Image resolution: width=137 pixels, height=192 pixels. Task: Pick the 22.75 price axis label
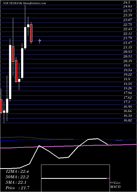pos(128,25)
